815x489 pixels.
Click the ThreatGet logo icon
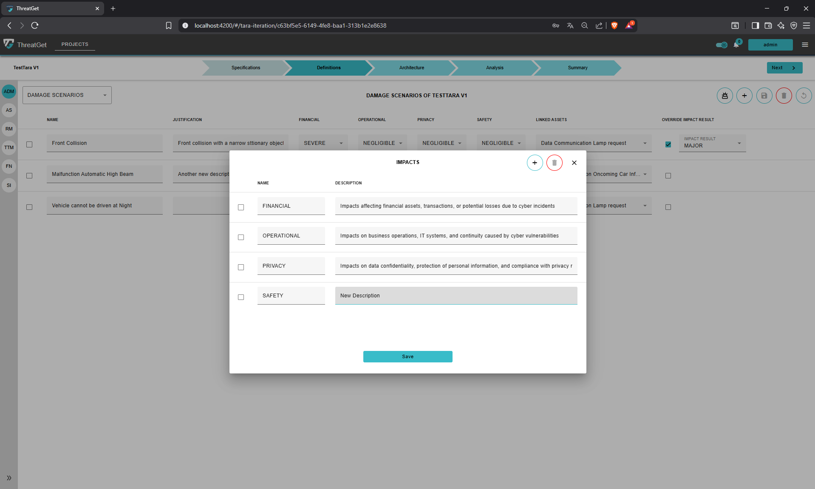8,44
